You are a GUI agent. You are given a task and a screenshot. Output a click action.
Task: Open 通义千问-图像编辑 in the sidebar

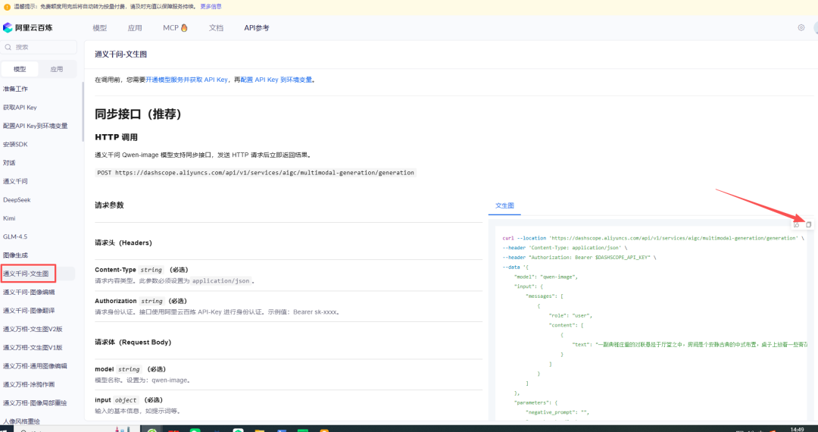pyautogui.click(x=29, y=293)
